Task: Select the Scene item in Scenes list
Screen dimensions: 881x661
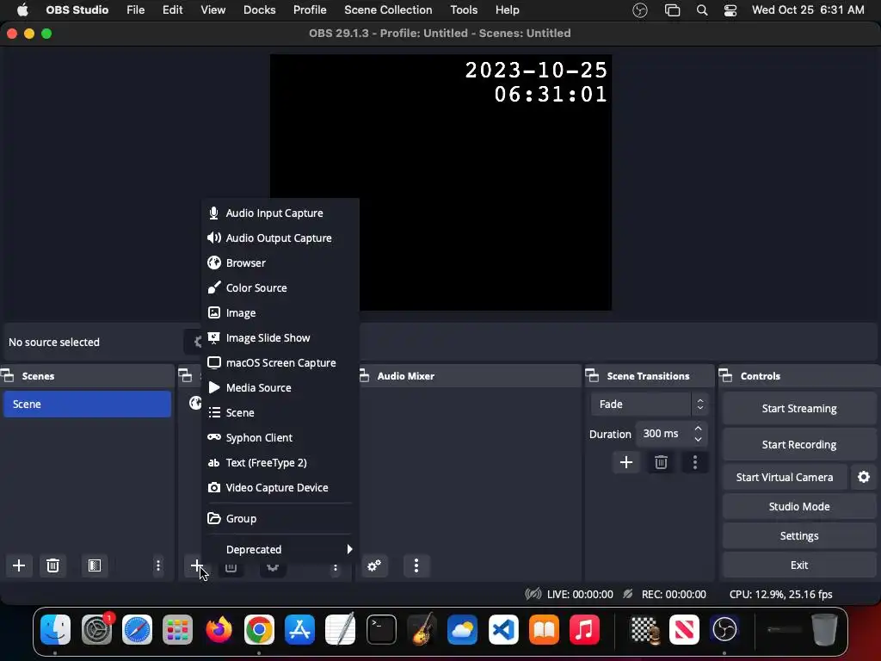Action: pyautogui.click(x=87, y=405)
